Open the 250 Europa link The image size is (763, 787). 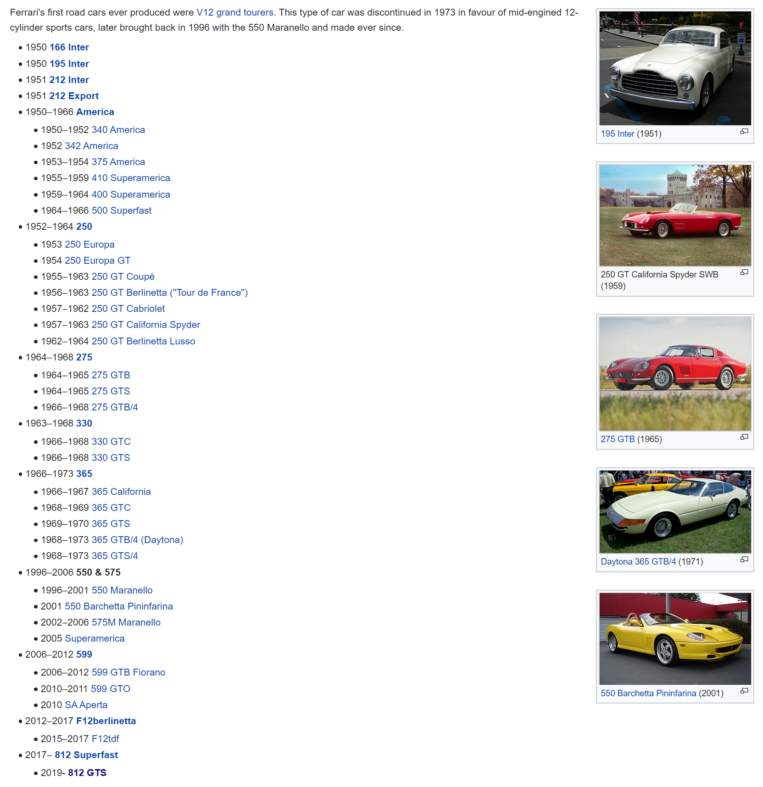pyautogui.click(x=90, y=244)
